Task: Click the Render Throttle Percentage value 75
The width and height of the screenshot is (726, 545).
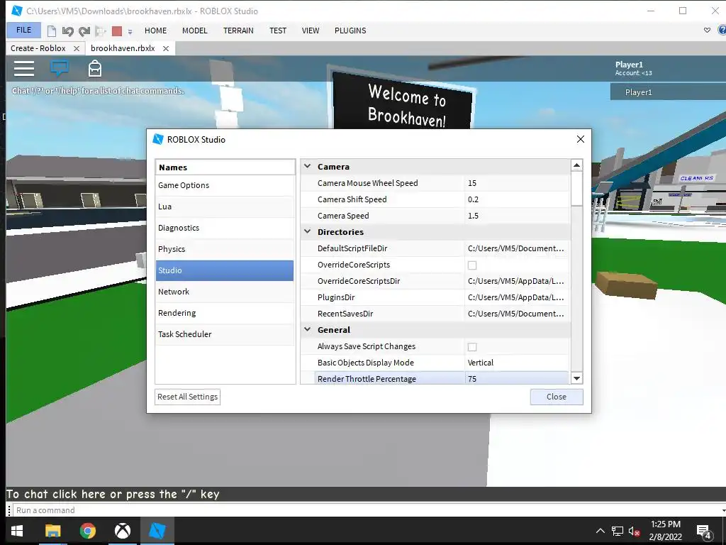Action: pyautogui.click(x=517, y=379)
